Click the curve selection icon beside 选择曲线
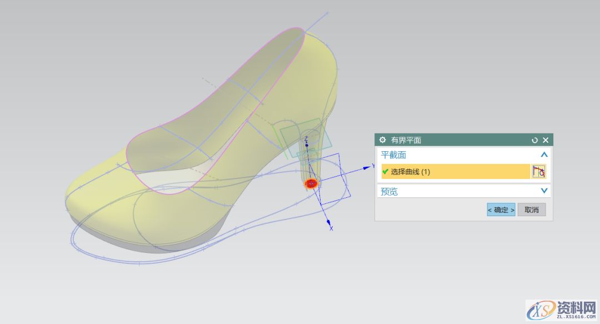Screen dimensions: 600x324 pyautogui.click(x=538, y=172)
